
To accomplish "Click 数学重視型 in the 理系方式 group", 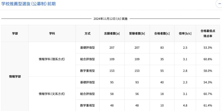I will click(87, 71).
